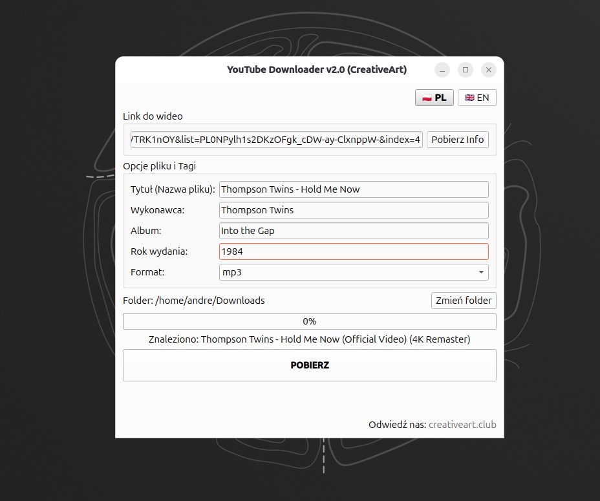Open the creativeart.club link

462,425
